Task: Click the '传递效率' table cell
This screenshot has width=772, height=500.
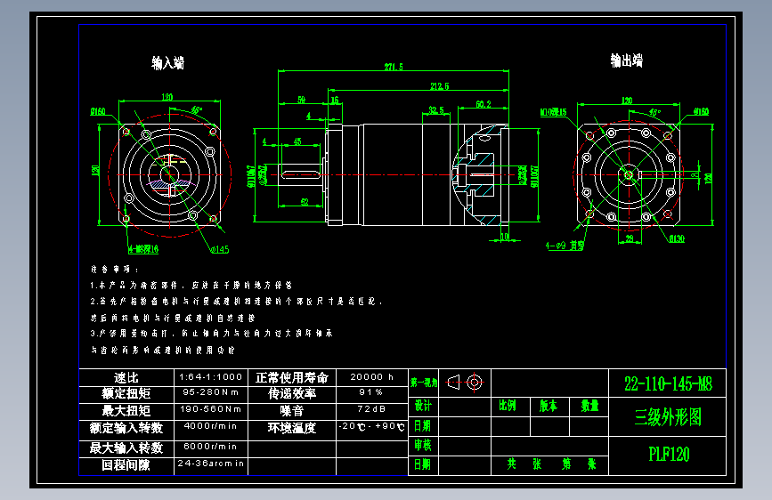Action: pyautogui.click(x=292, y=393)
